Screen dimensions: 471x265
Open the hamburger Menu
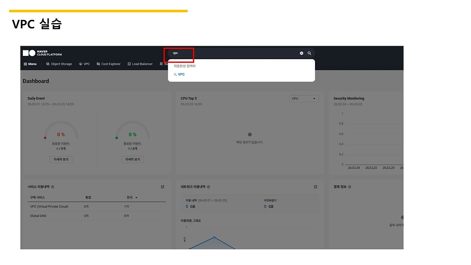[x=30, y=64]
